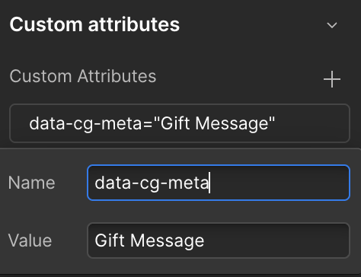The width and height of the screenshot is (361, 277).
Task: Click empty space inside the Name field
Action: [280, 183]
